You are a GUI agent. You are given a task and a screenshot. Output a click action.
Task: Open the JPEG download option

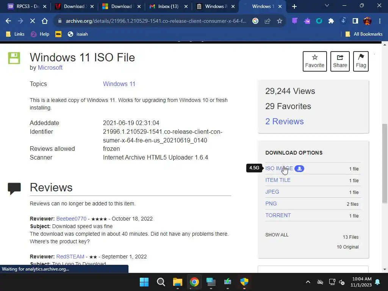pyautogui.click(x=272, y=192)
